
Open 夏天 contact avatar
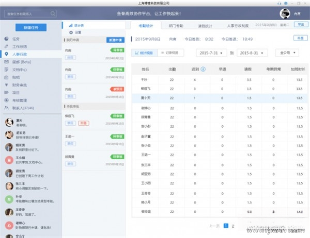9,123
